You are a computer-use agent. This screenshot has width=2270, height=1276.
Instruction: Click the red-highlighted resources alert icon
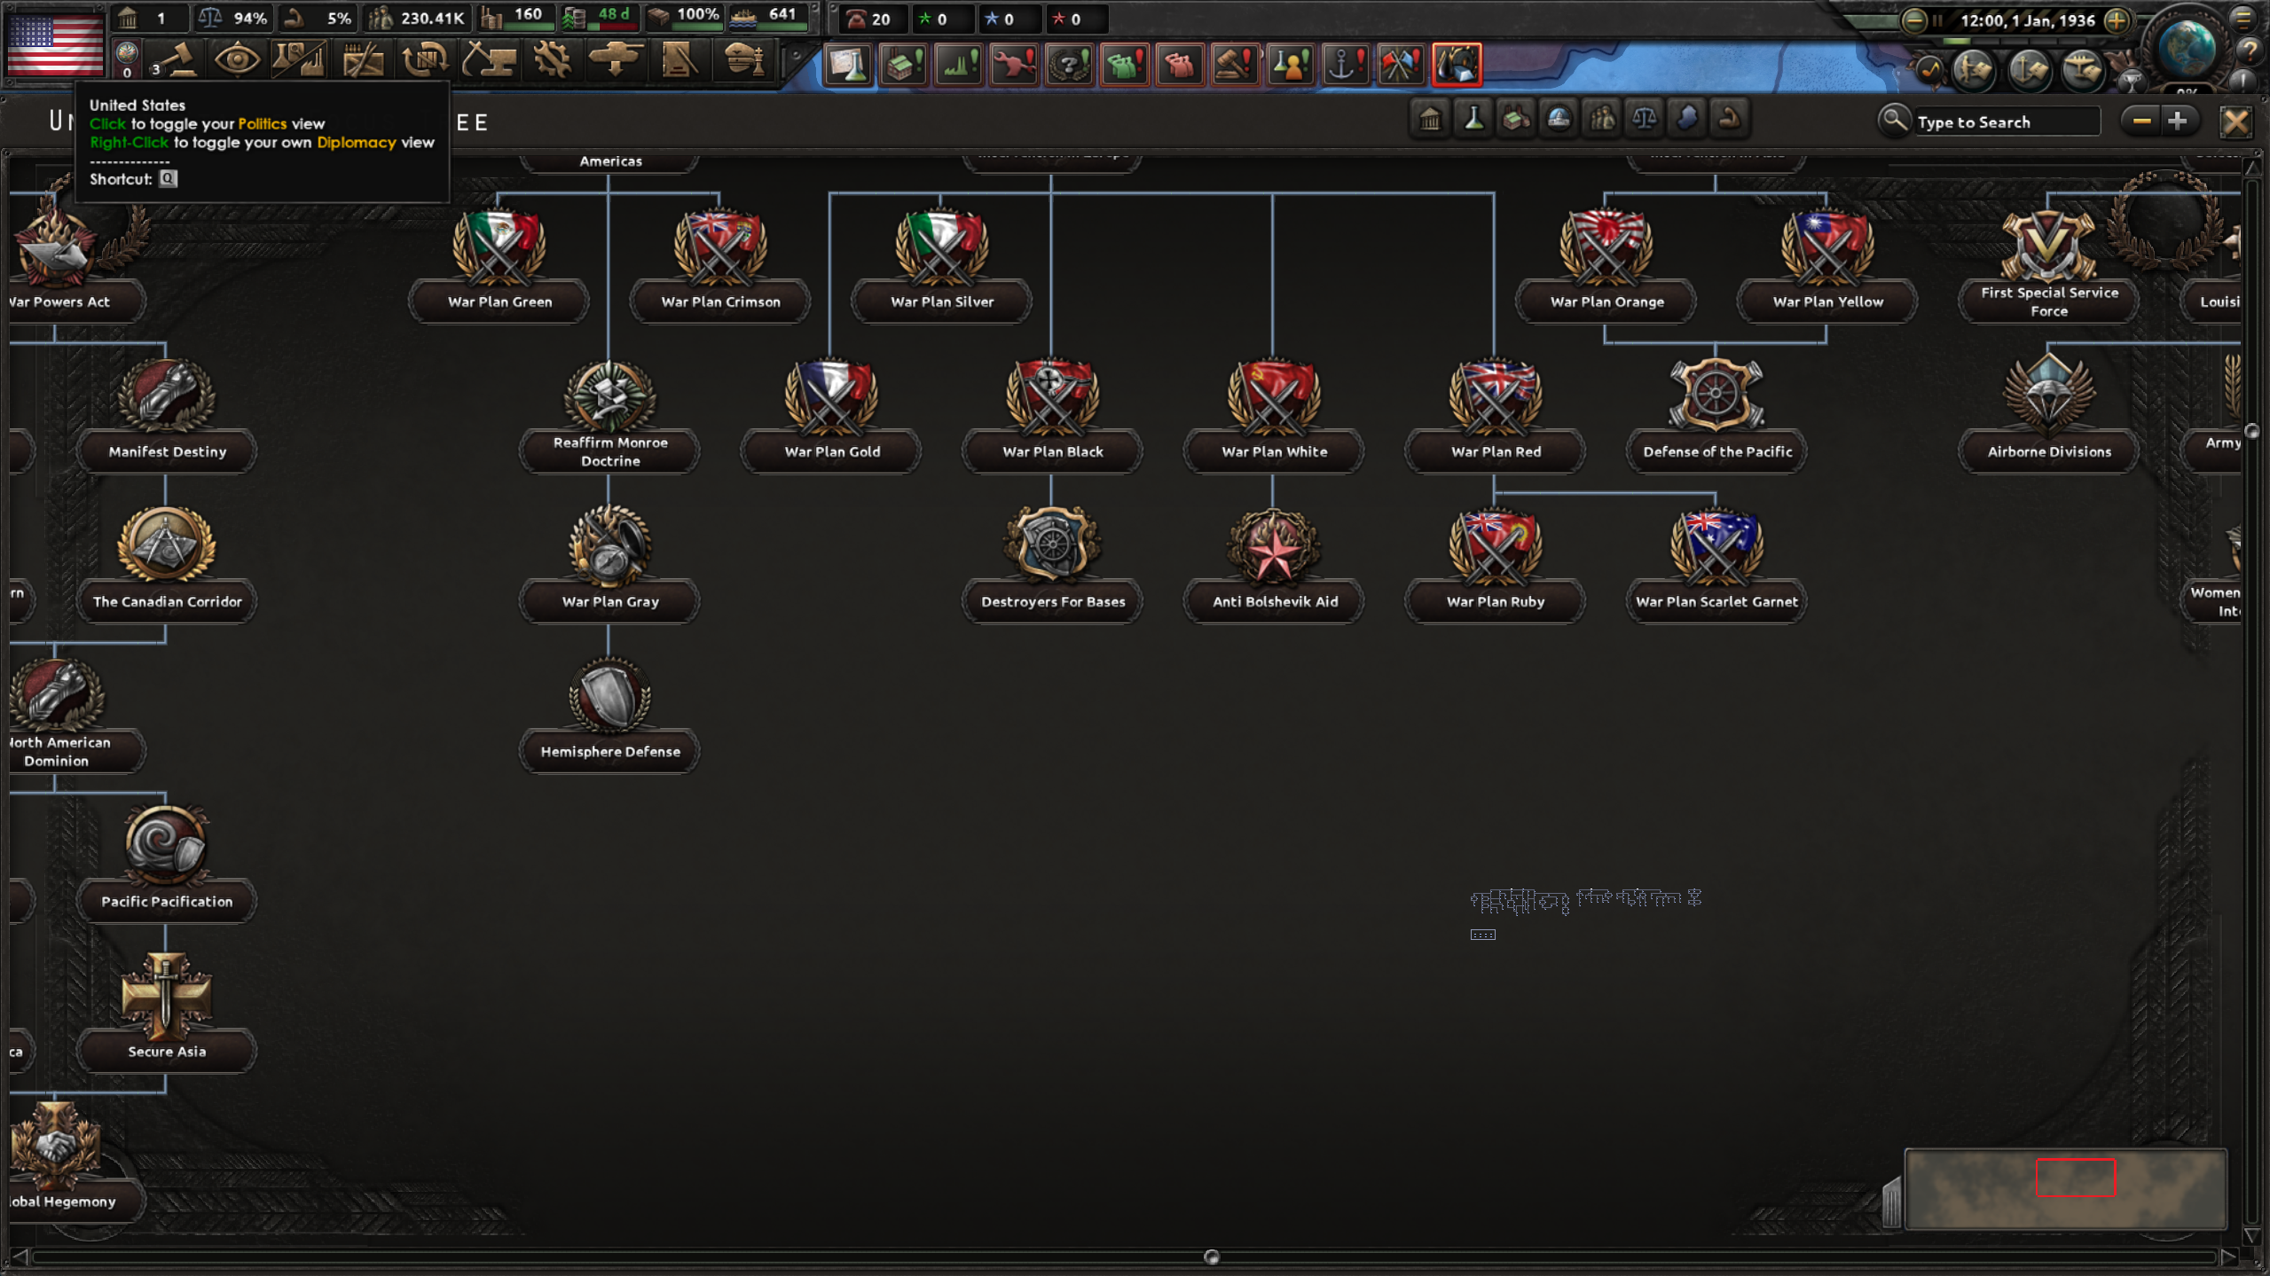1457,65
